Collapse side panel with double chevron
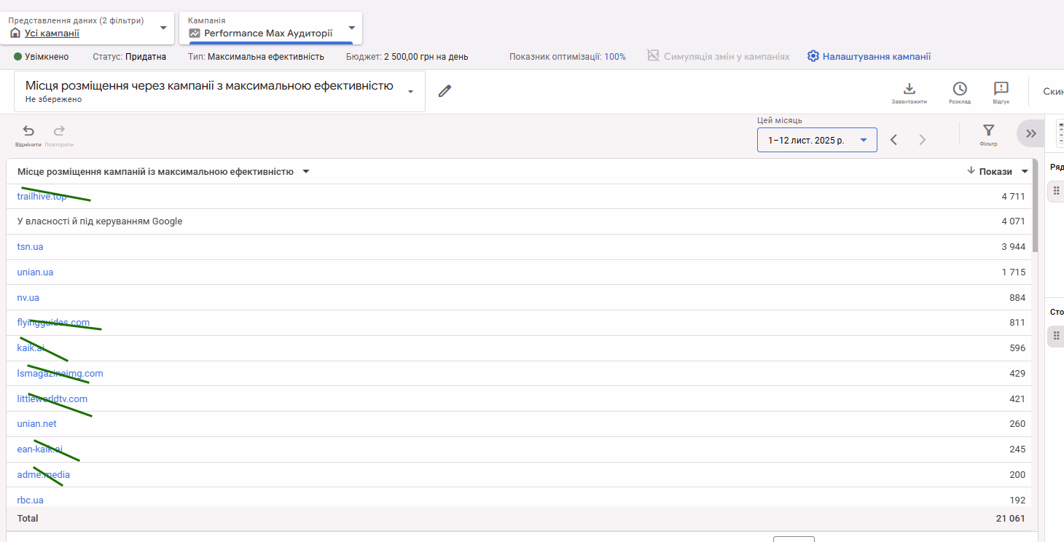Screen dimensions: 1064x542 click(1031, 133)
